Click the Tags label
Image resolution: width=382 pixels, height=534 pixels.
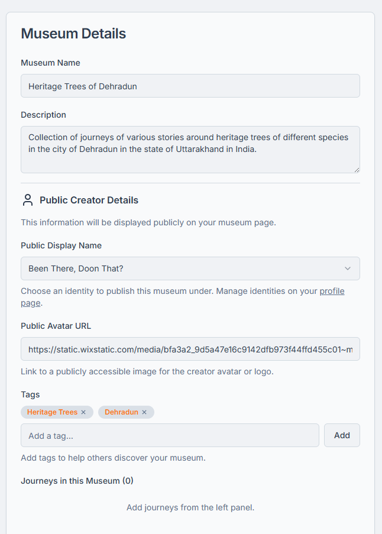30,394
